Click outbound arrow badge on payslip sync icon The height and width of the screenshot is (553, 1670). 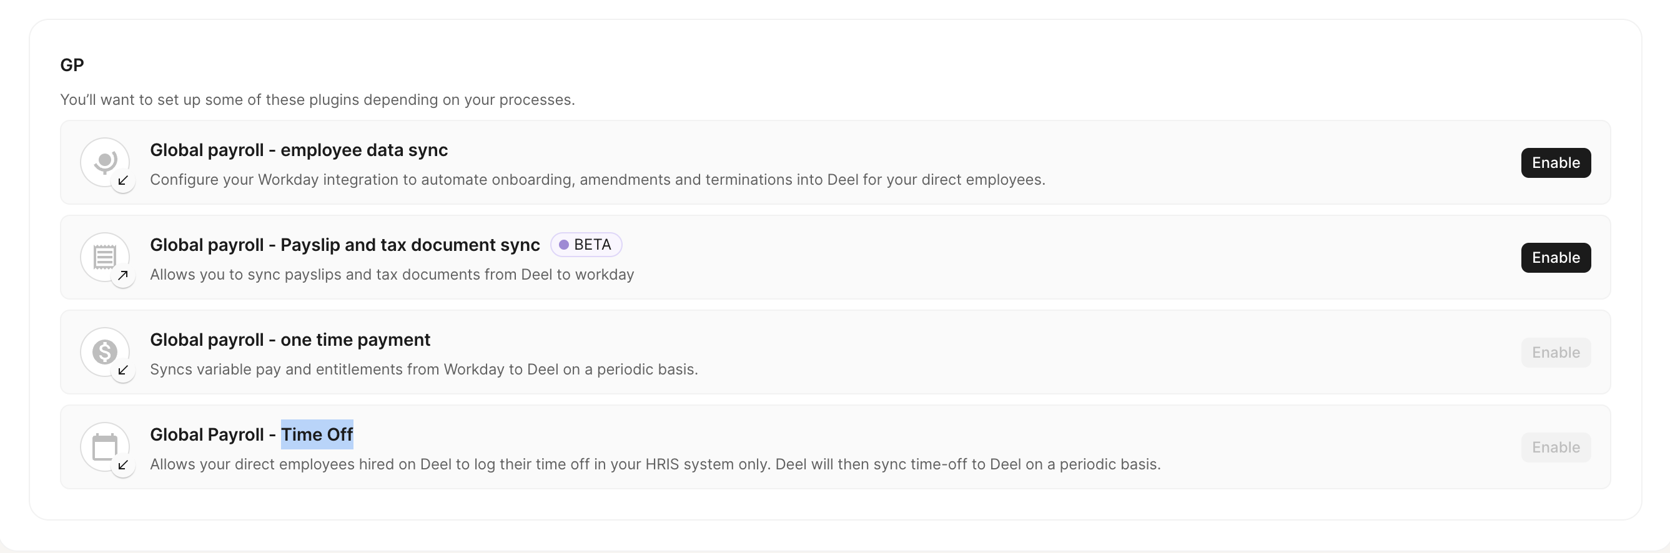pyautogui.click(x=123, y=275)
